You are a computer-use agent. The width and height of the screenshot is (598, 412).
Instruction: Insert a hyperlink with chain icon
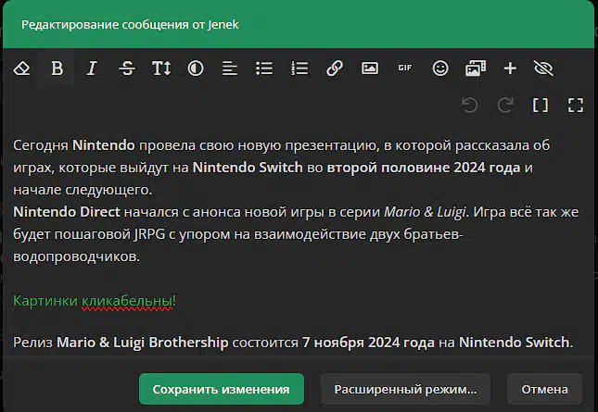point(335,69)
